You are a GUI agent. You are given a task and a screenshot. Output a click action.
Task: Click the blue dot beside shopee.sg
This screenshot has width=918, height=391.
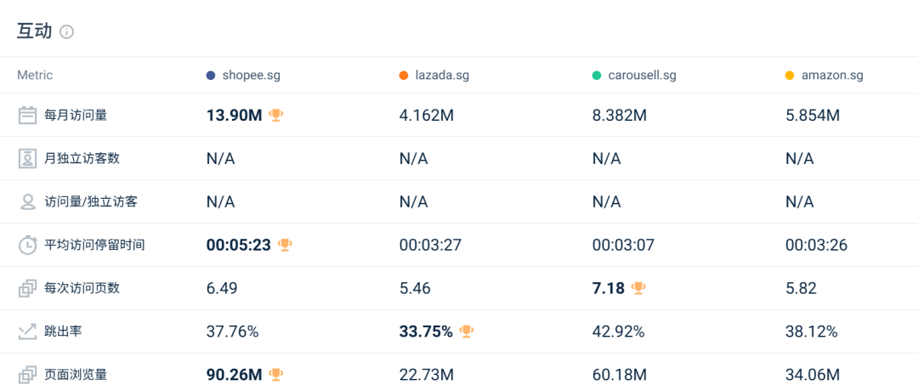tap(211, 76)
